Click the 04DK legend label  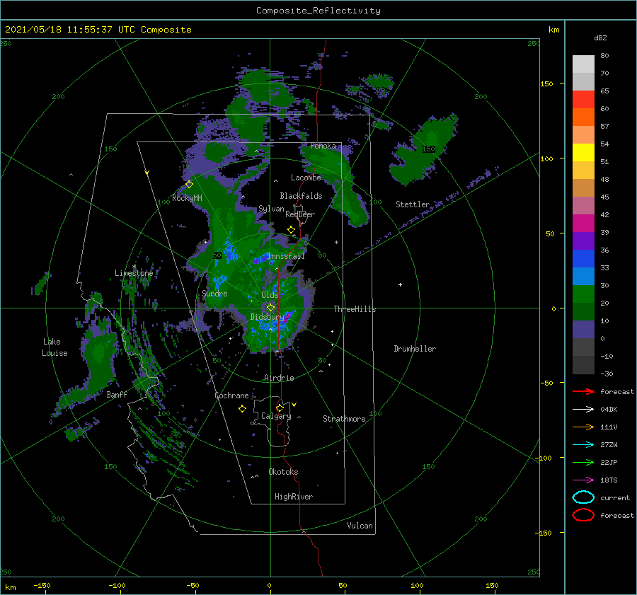pyautogui.click(x=609, y=409)
